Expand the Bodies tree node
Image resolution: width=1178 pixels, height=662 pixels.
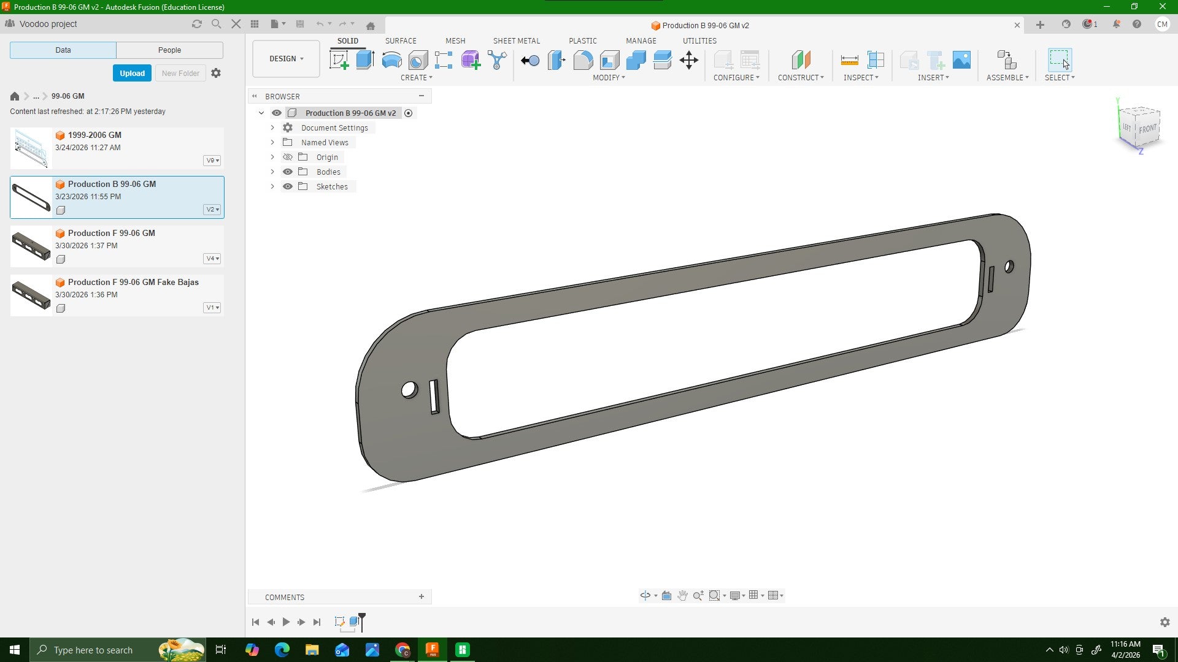click(x=272, y=172)
